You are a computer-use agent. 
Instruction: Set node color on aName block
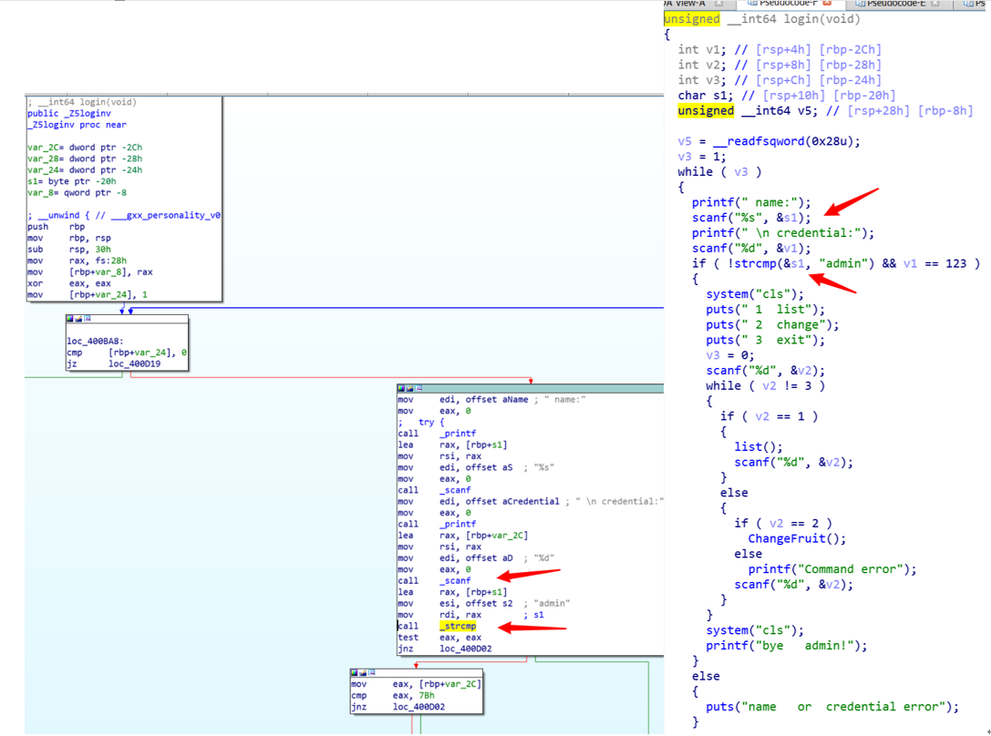[401, 389]
